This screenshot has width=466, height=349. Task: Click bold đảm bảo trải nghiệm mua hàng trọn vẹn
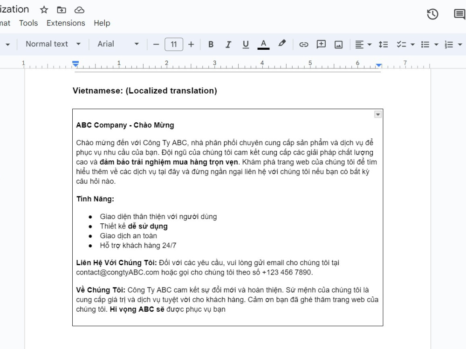point(169,162)
